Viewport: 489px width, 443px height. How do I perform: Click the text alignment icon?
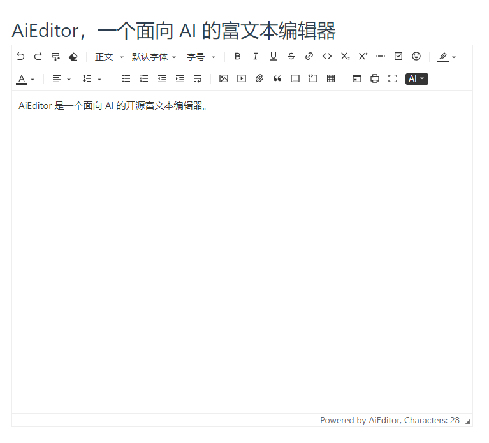(x=57, y=79)
